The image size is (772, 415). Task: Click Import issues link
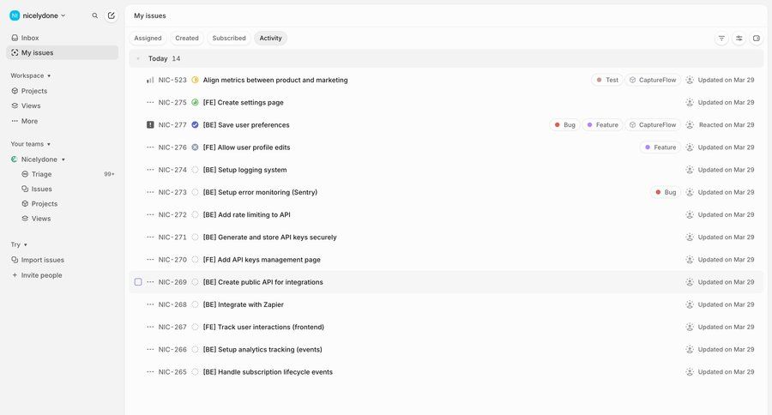[x=62, y=260]
